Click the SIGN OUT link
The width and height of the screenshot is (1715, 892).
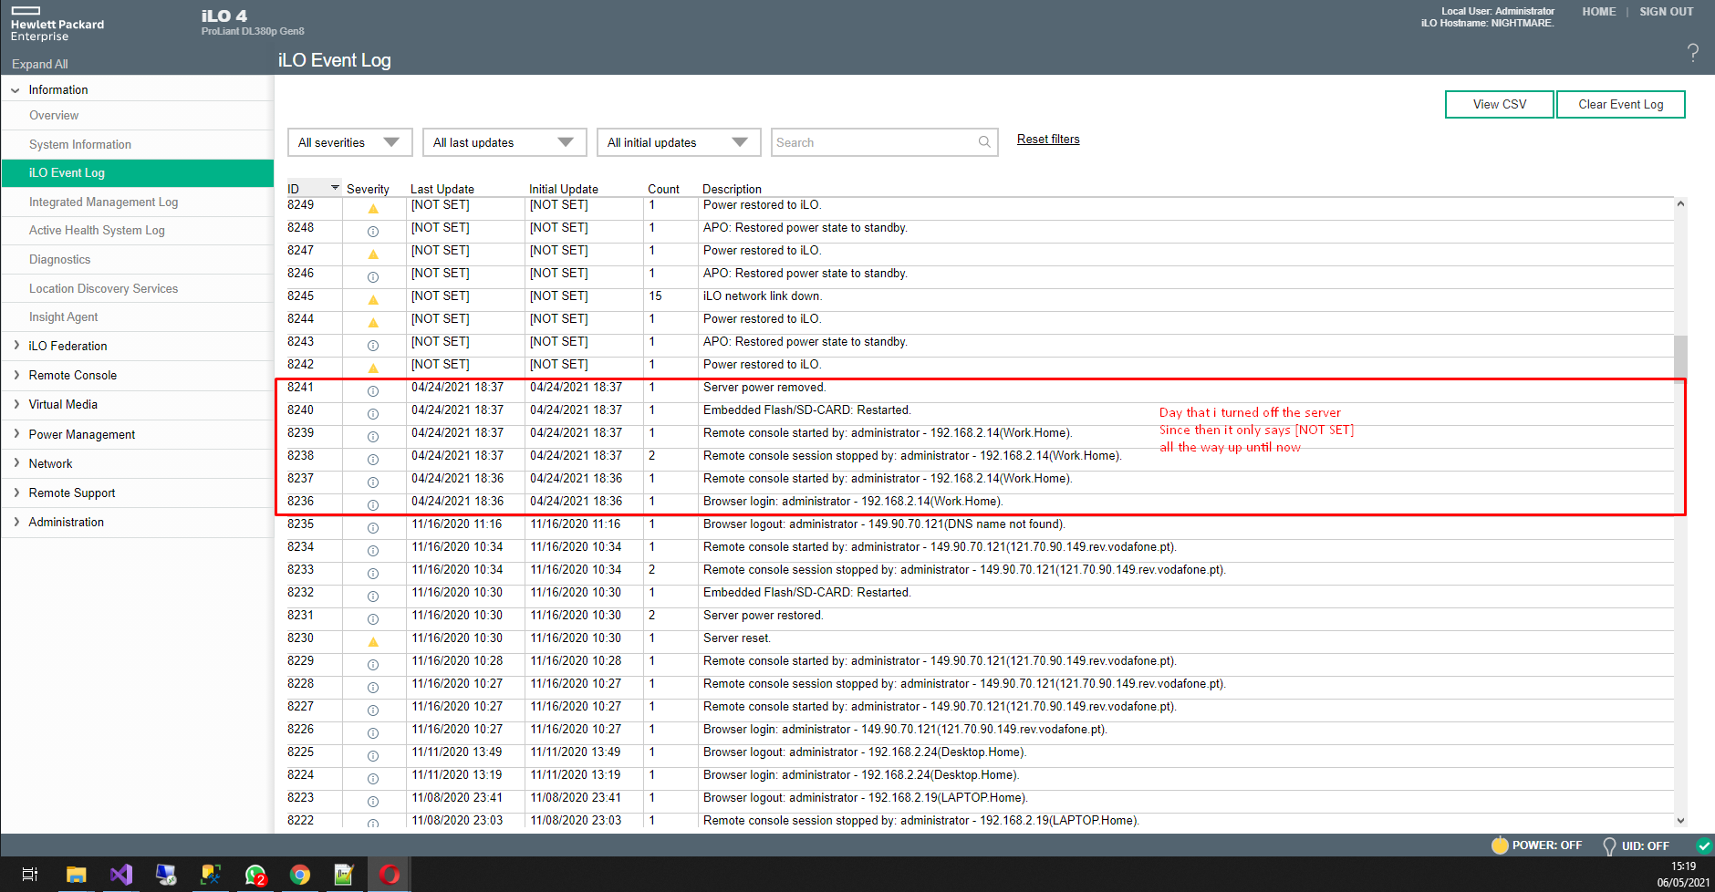pos(1666,12)
